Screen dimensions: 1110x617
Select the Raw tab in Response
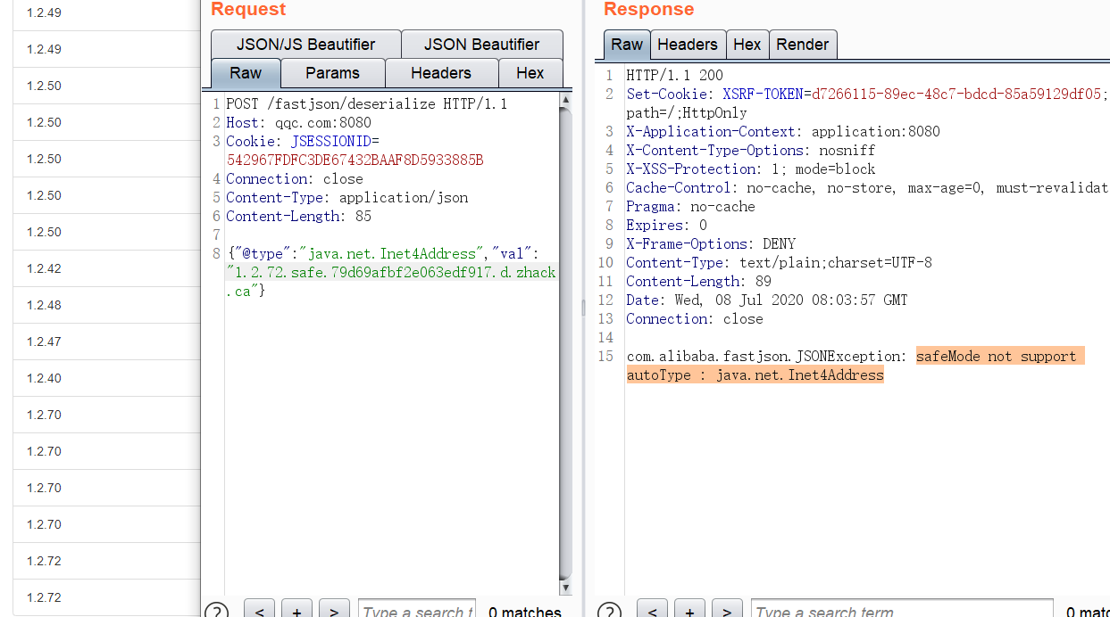[627, 45]
